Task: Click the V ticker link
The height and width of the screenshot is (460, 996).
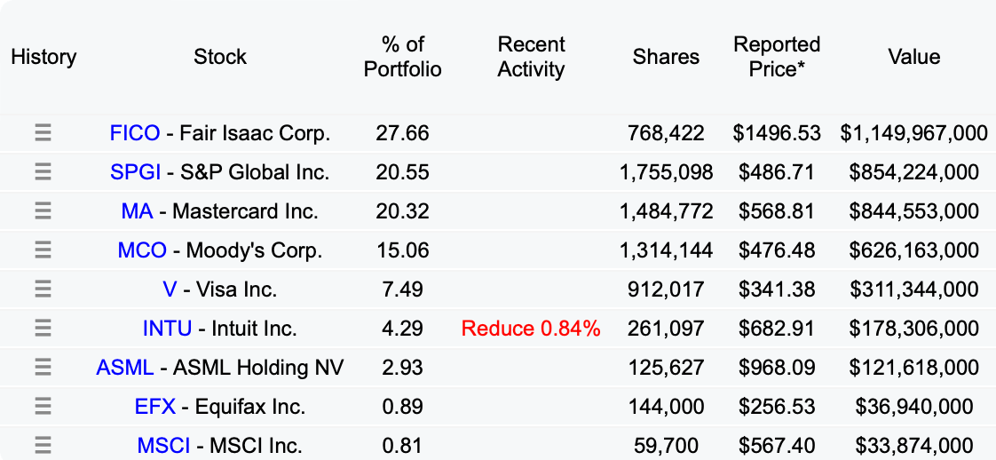Action: 170,289
